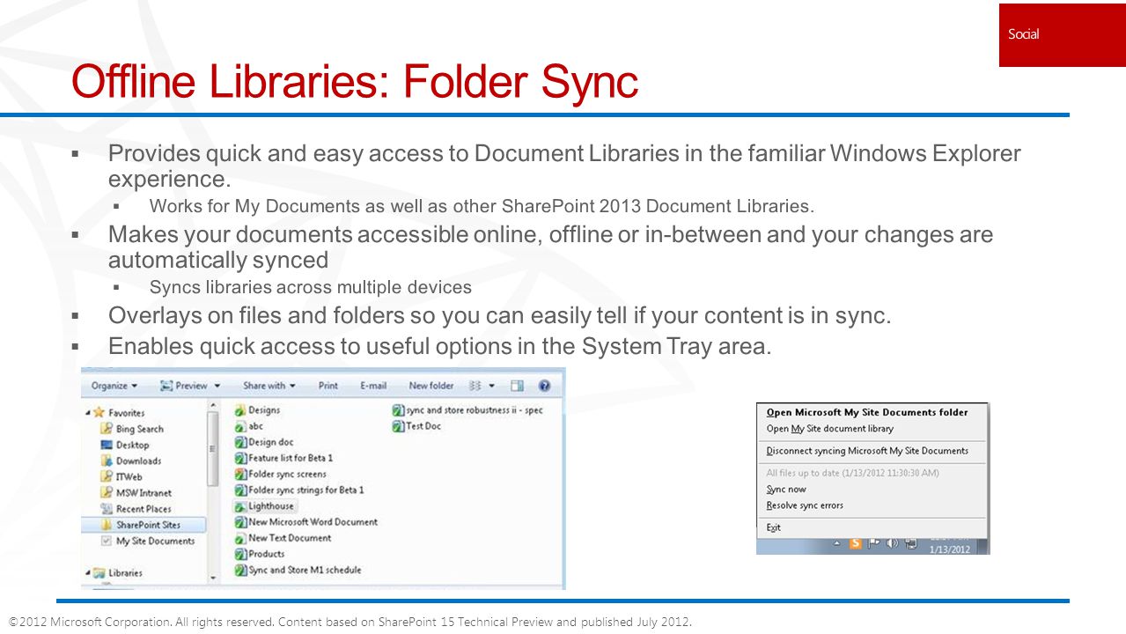Select New Microsoft Word Document icon
This screenshot has height=634, width=1126.
(x=239, y=522)
